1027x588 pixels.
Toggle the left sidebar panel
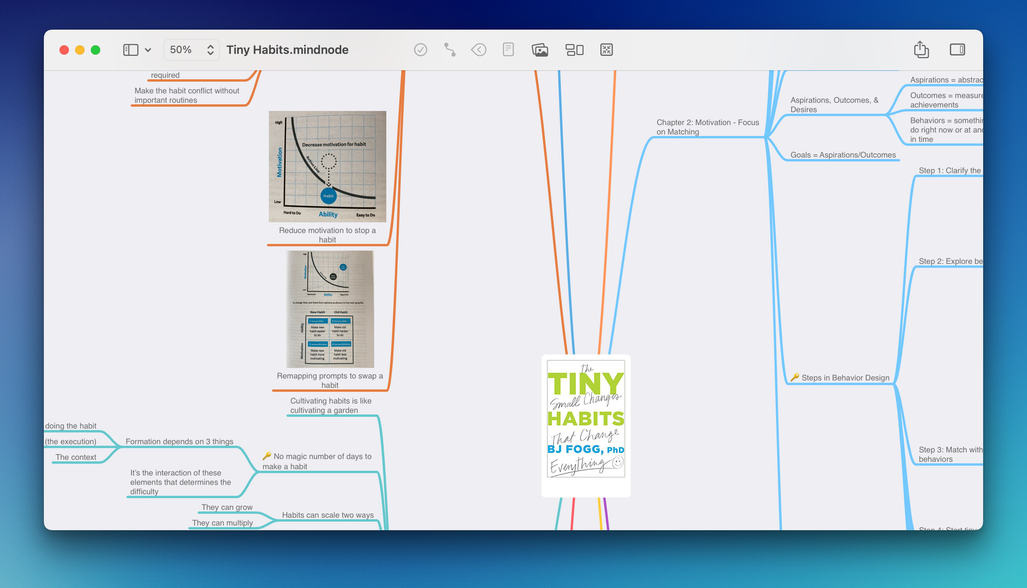[x=130, y=50]
